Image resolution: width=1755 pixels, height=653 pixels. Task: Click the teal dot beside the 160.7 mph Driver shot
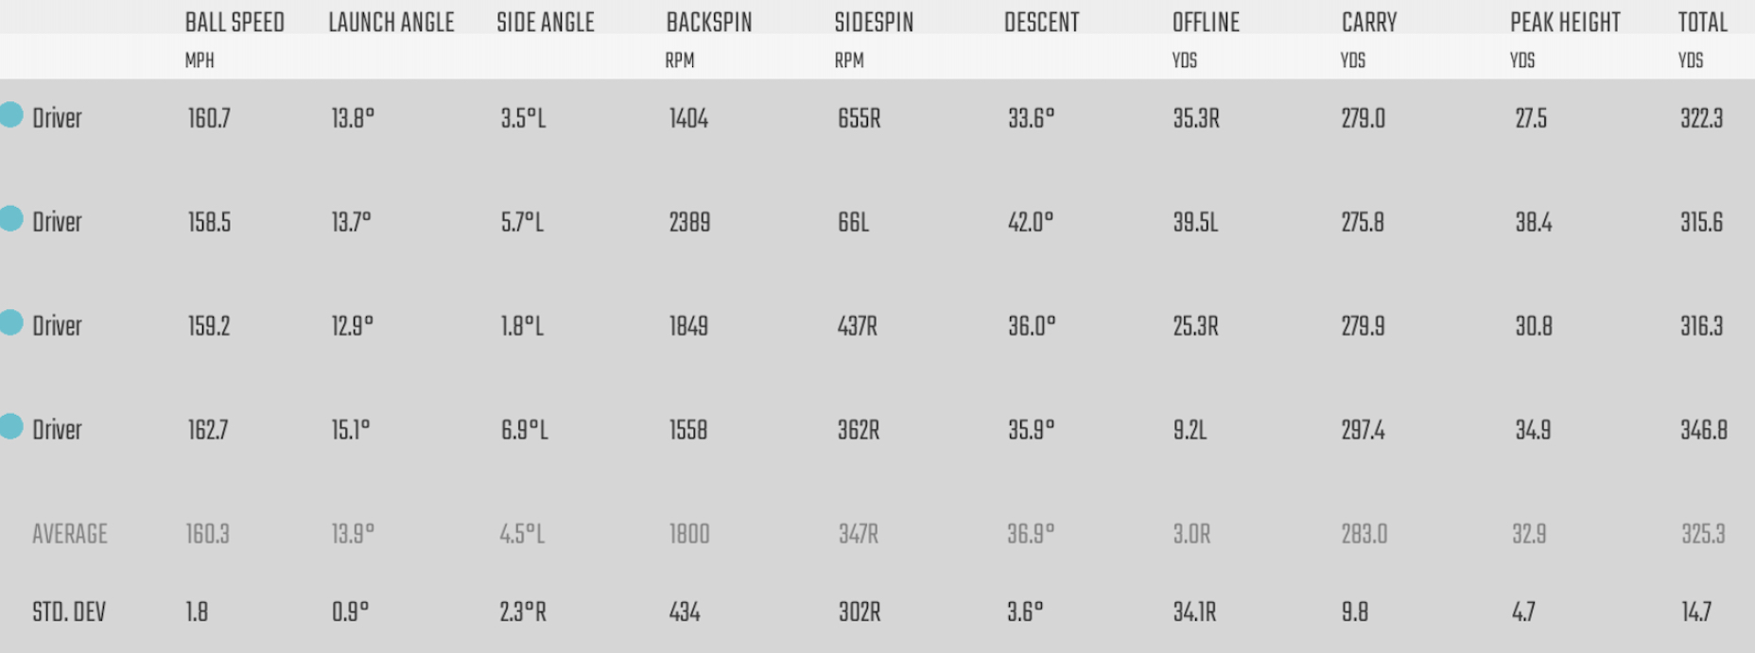[11, 115]
